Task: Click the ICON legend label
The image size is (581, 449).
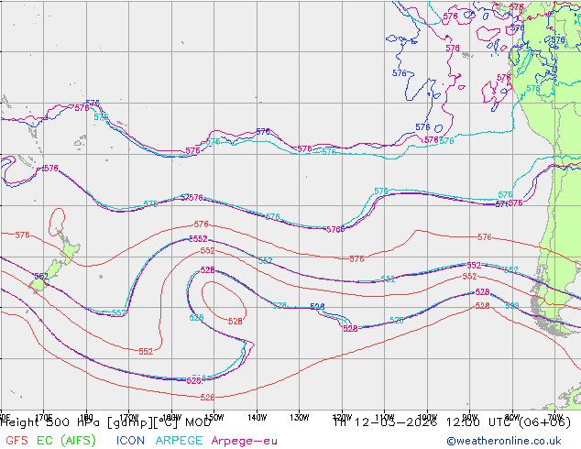Action: (x=130, y=441)
